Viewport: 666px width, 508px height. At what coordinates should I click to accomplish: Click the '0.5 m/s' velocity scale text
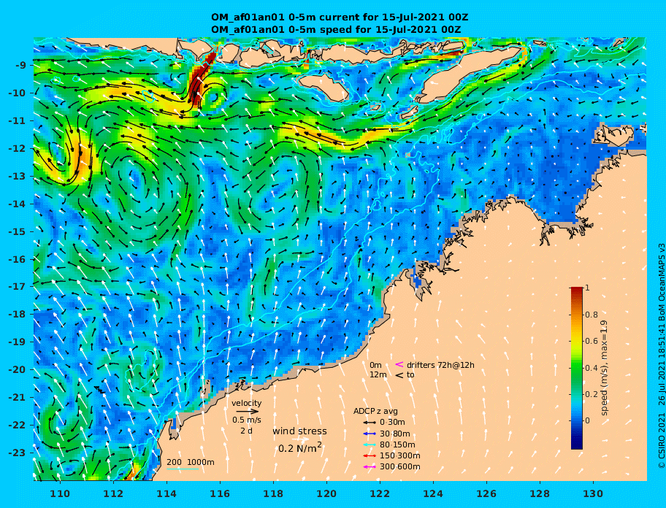tap(246, 420)
